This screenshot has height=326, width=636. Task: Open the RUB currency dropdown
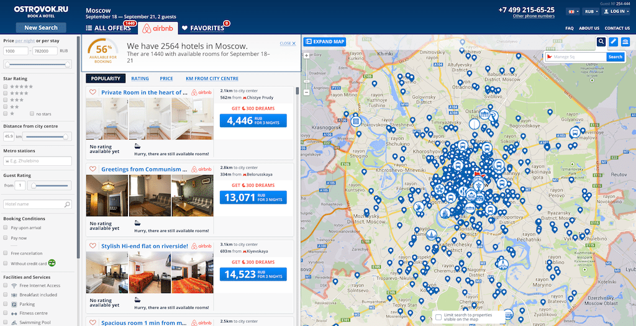pos(591,11)
